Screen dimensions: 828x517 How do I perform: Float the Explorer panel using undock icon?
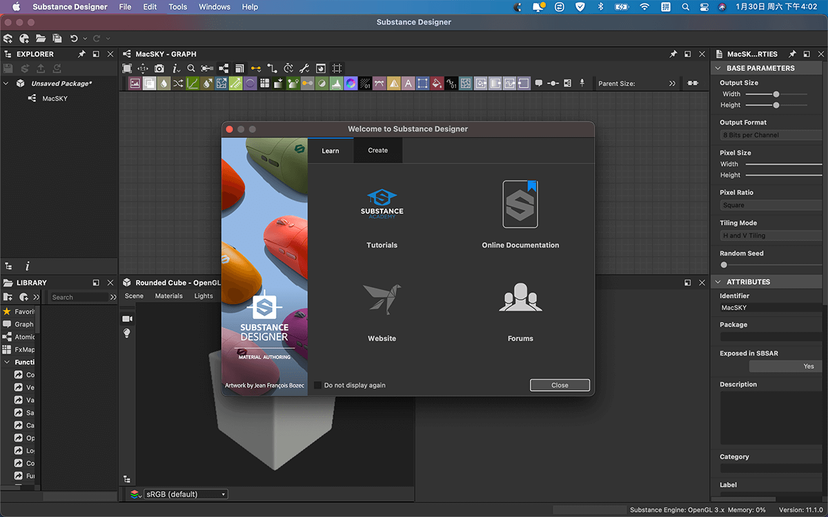coord(96,54)
